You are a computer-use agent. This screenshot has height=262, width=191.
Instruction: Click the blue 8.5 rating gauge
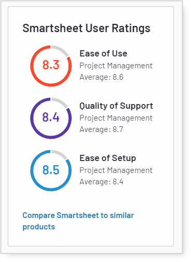tap(51, 170)
